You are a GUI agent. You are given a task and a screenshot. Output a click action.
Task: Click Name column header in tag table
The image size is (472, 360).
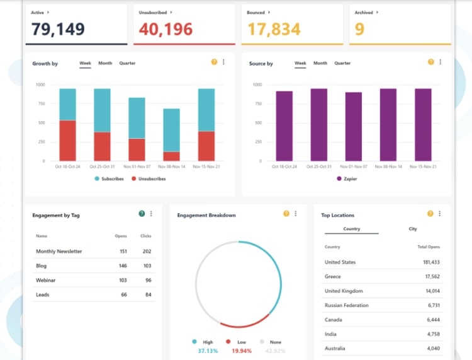click(x=42, y=236)
